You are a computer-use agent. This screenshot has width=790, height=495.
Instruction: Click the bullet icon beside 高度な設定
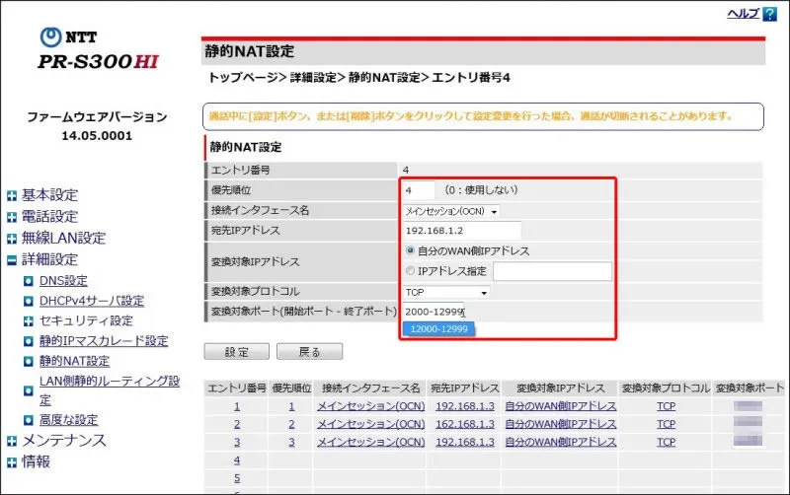click(x=29, y=420)
